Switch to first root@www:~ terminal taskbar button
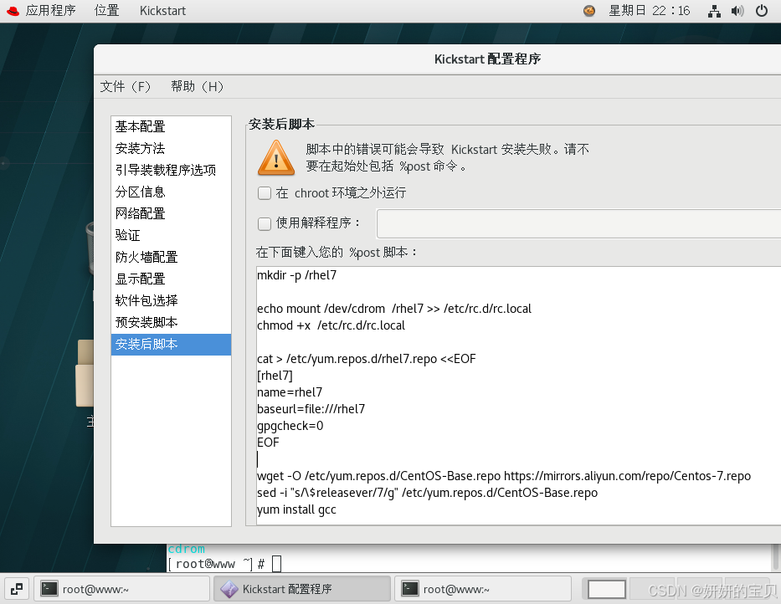 point(121,589)
